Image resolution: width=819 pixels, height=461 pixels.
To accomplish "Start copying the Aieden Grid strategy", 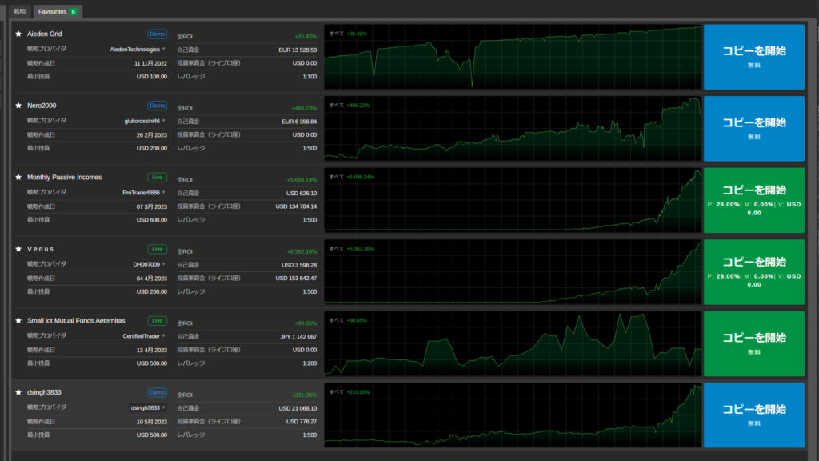I will point(753,56).
